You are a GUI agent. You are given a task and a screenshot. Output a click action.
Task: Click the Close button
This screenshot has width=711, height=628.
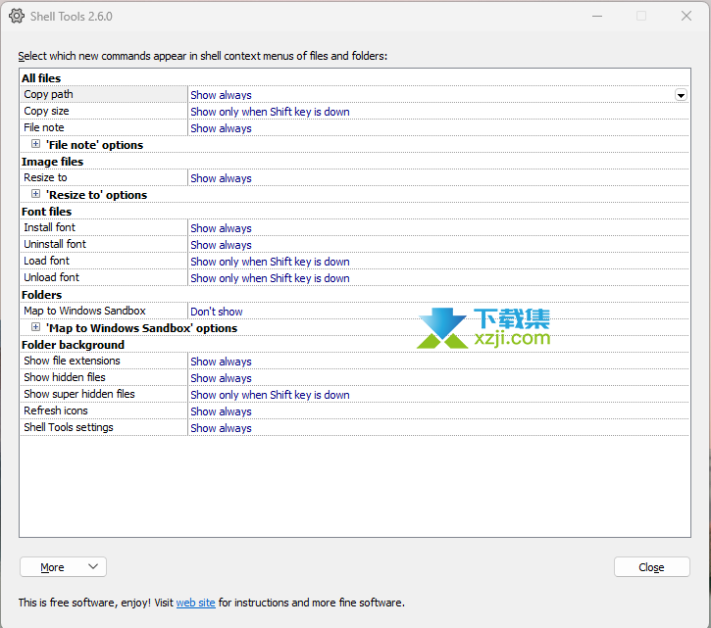tap(651, 567)
